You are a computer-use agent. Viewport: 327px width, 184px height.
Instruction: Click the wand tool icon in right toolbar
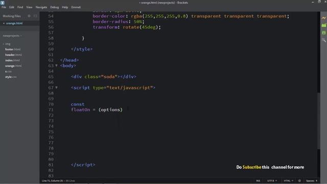click(x=323, y=40)
